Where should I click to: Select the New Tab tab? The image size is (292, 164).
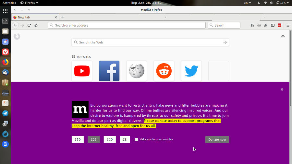[x=35, y=17]
